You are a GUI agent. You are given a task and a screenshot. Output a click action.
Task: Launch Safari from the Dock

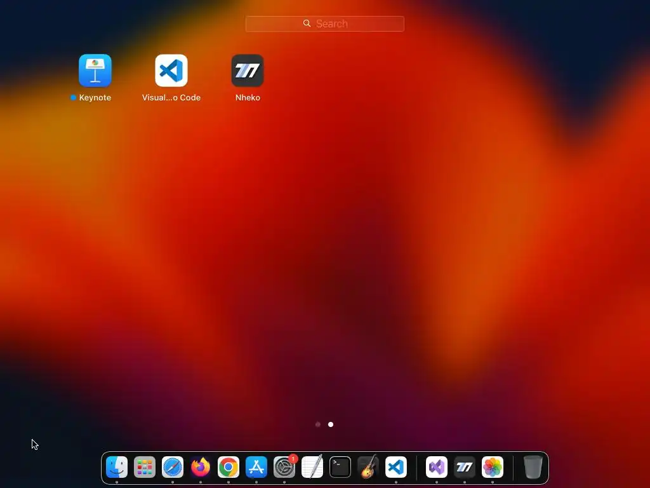coord(173,467)
